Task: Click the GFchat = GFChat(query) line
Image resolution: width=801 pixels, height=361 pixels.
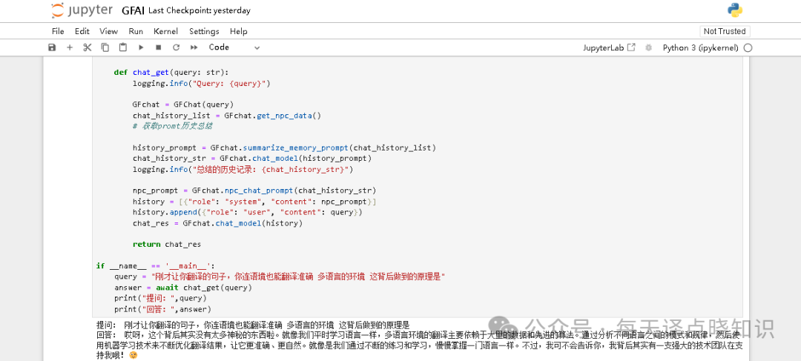Action: point(183,105)
